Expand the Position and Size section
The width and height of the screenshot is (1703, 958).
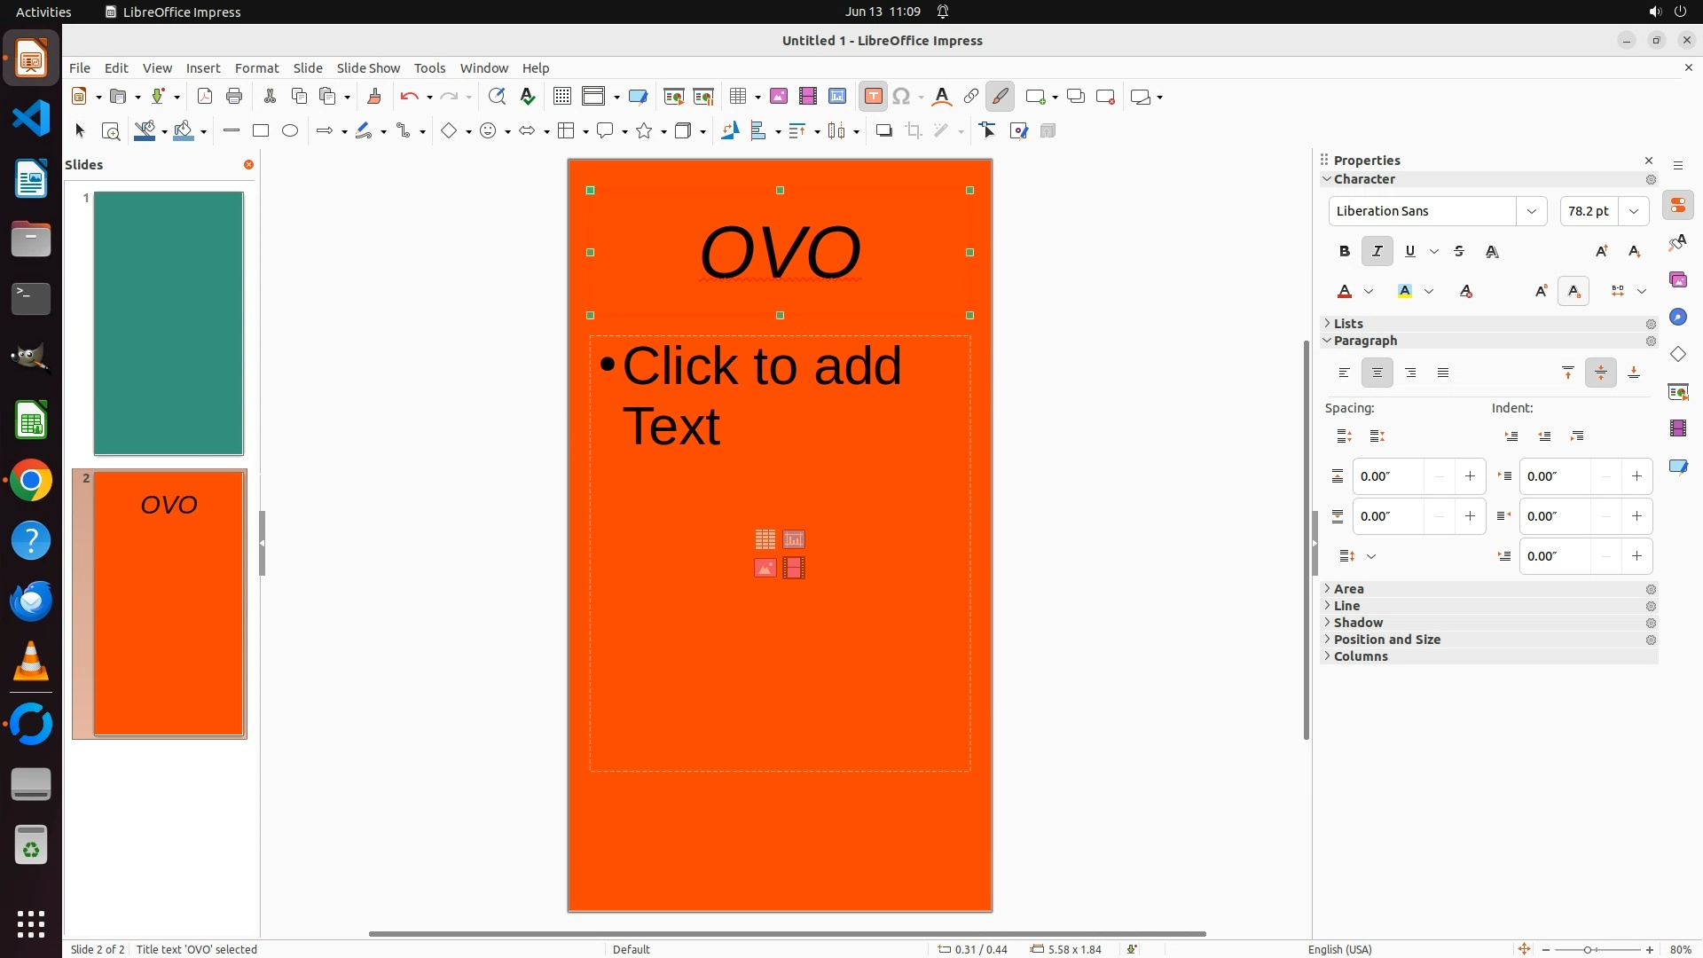[1386, 640]
